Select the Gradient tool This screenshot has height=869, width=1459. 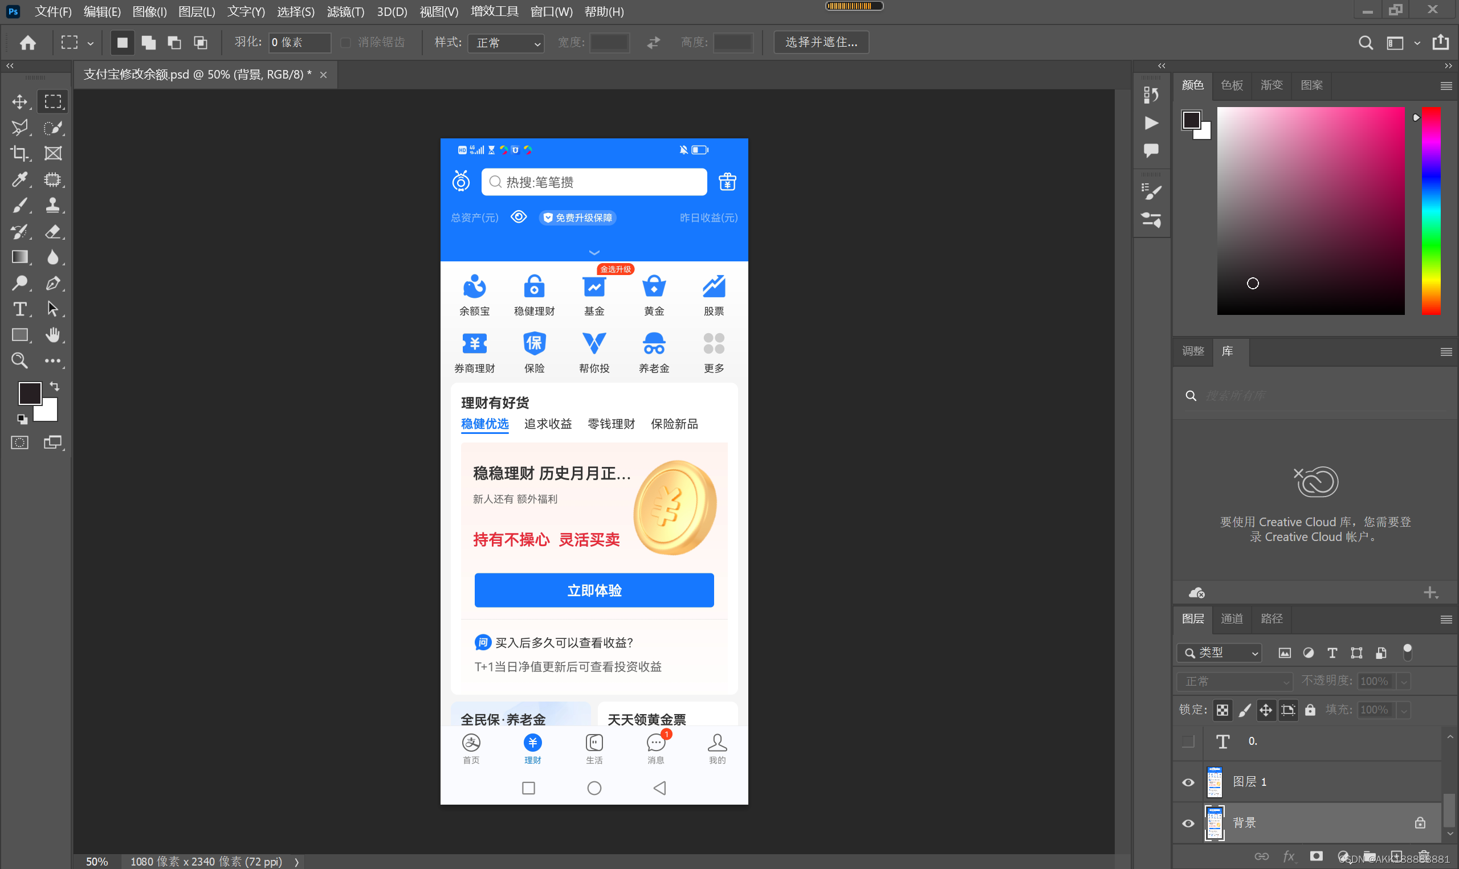[19, 257]
